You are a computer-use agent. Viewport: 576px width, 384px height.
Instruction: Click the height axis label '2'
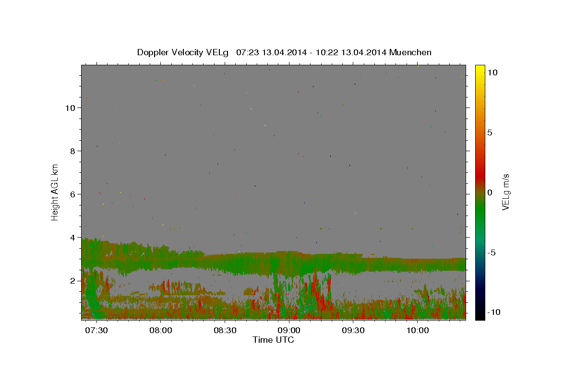[73, 280]
